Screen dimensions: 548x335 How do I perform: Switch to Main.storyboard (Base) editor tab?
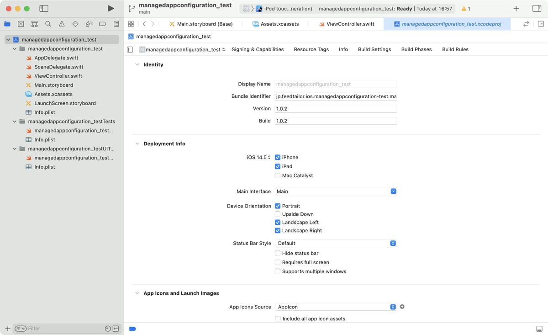(x=200, y=24)
